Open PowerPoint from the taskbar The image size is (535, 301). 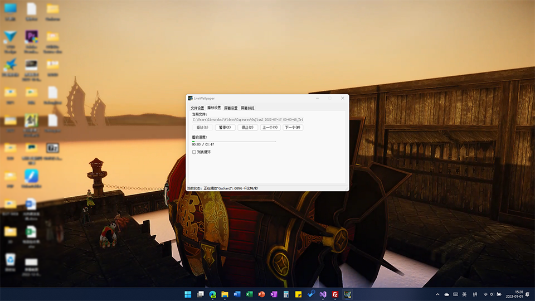pos(262,294)
